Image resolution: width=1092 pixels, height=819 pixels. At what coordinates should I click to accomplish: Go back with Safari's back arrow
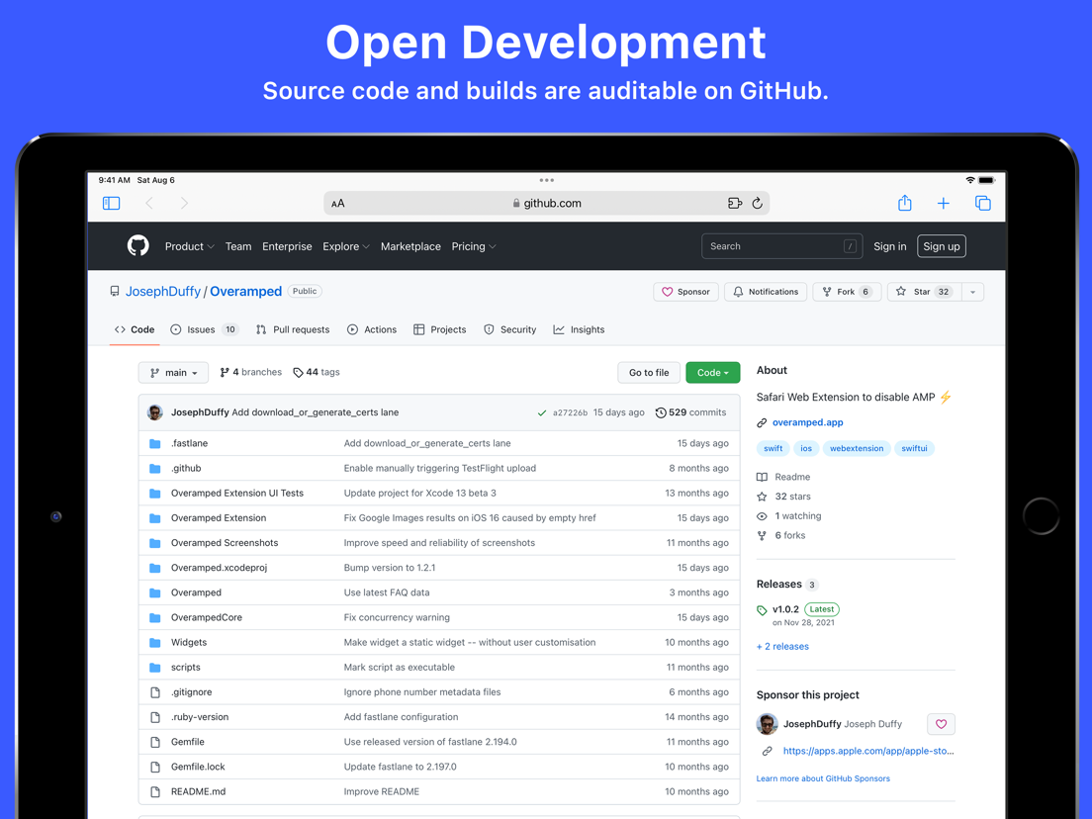click(149, 204)
